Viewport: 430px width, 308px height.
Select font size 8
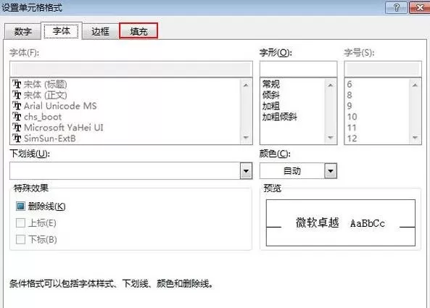pos(350,95)
